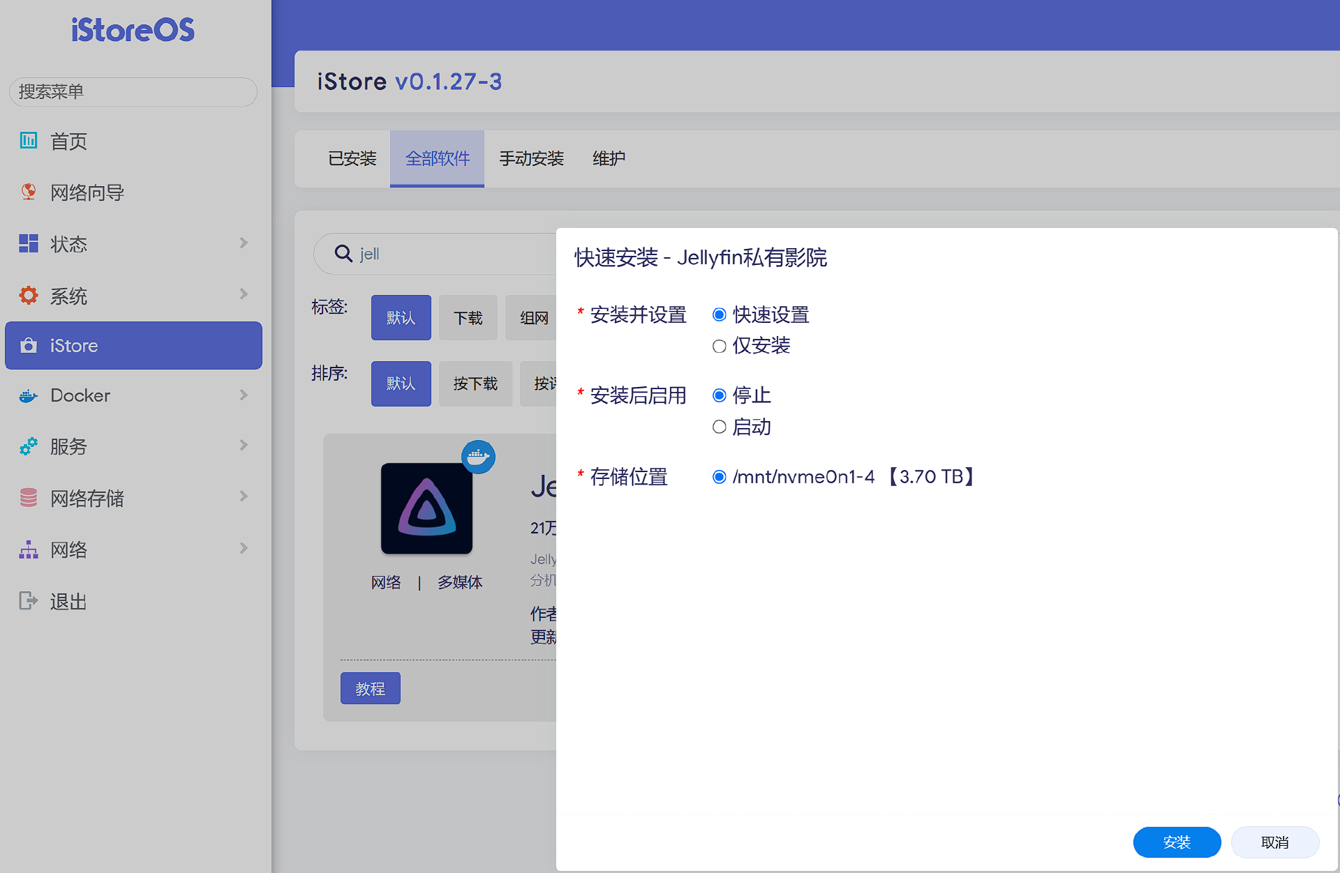Click the search magnifier icon
The image size is (1340, 873).
tap(343, 253)
